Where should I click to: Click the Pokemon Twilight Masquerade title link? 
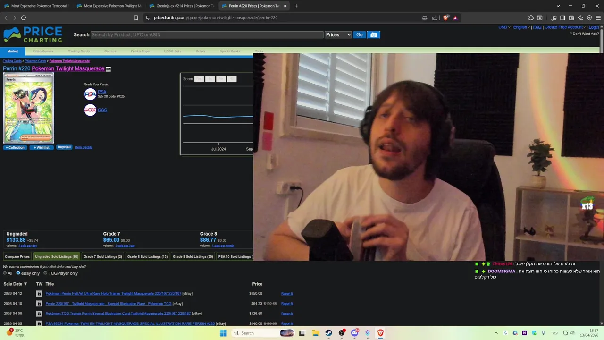[x=68, y=69]
